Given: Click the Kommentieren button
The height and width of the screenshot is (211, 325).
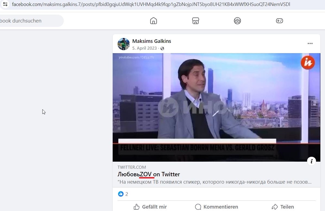Looking at the screenshot, I should tap(216, 207).
